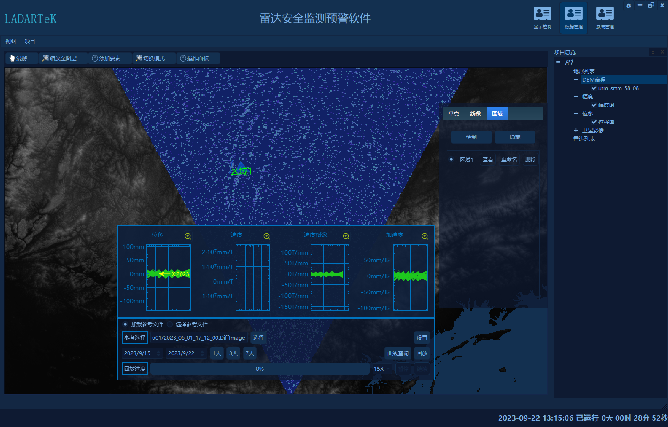668x427 pixels.
Task: Float the 项目总览 panel
Action: [653, 52]
